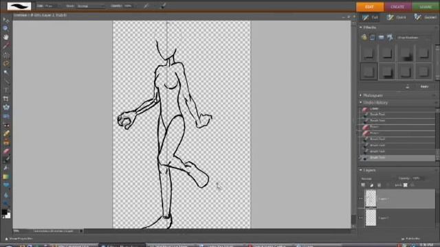Select the Zoom tool
Screen dimensions: 440x247
pyautogui.click(x=5, y=28)
